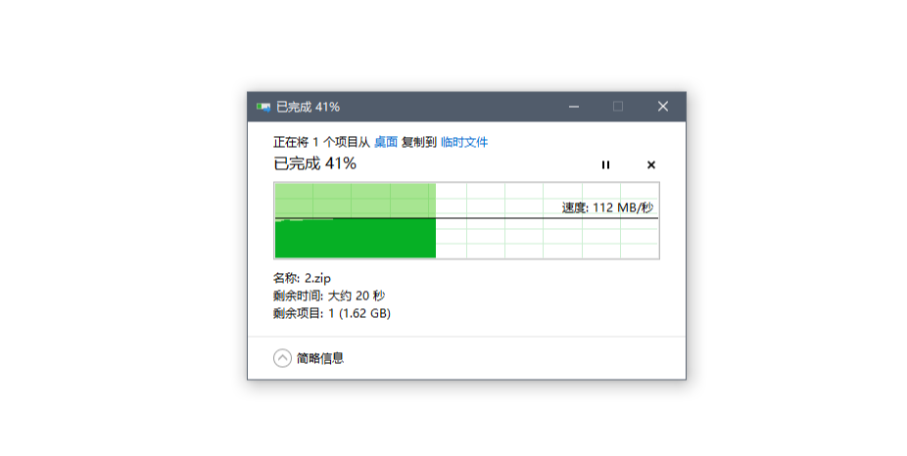The height and width of the screenshot is (456, 907).
Task: Open the 临时文件 destination folder link
Action: pos(464,142)
